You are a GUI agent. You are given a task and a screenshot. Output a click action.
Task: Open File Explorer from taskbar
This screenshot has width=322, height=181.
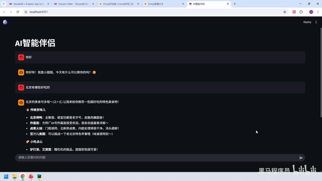tap(15, 176)
